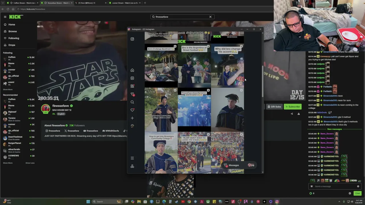365x205 pixels.
Task: Open Reels in the Instagram sidebar
Action: pos(132,78)
